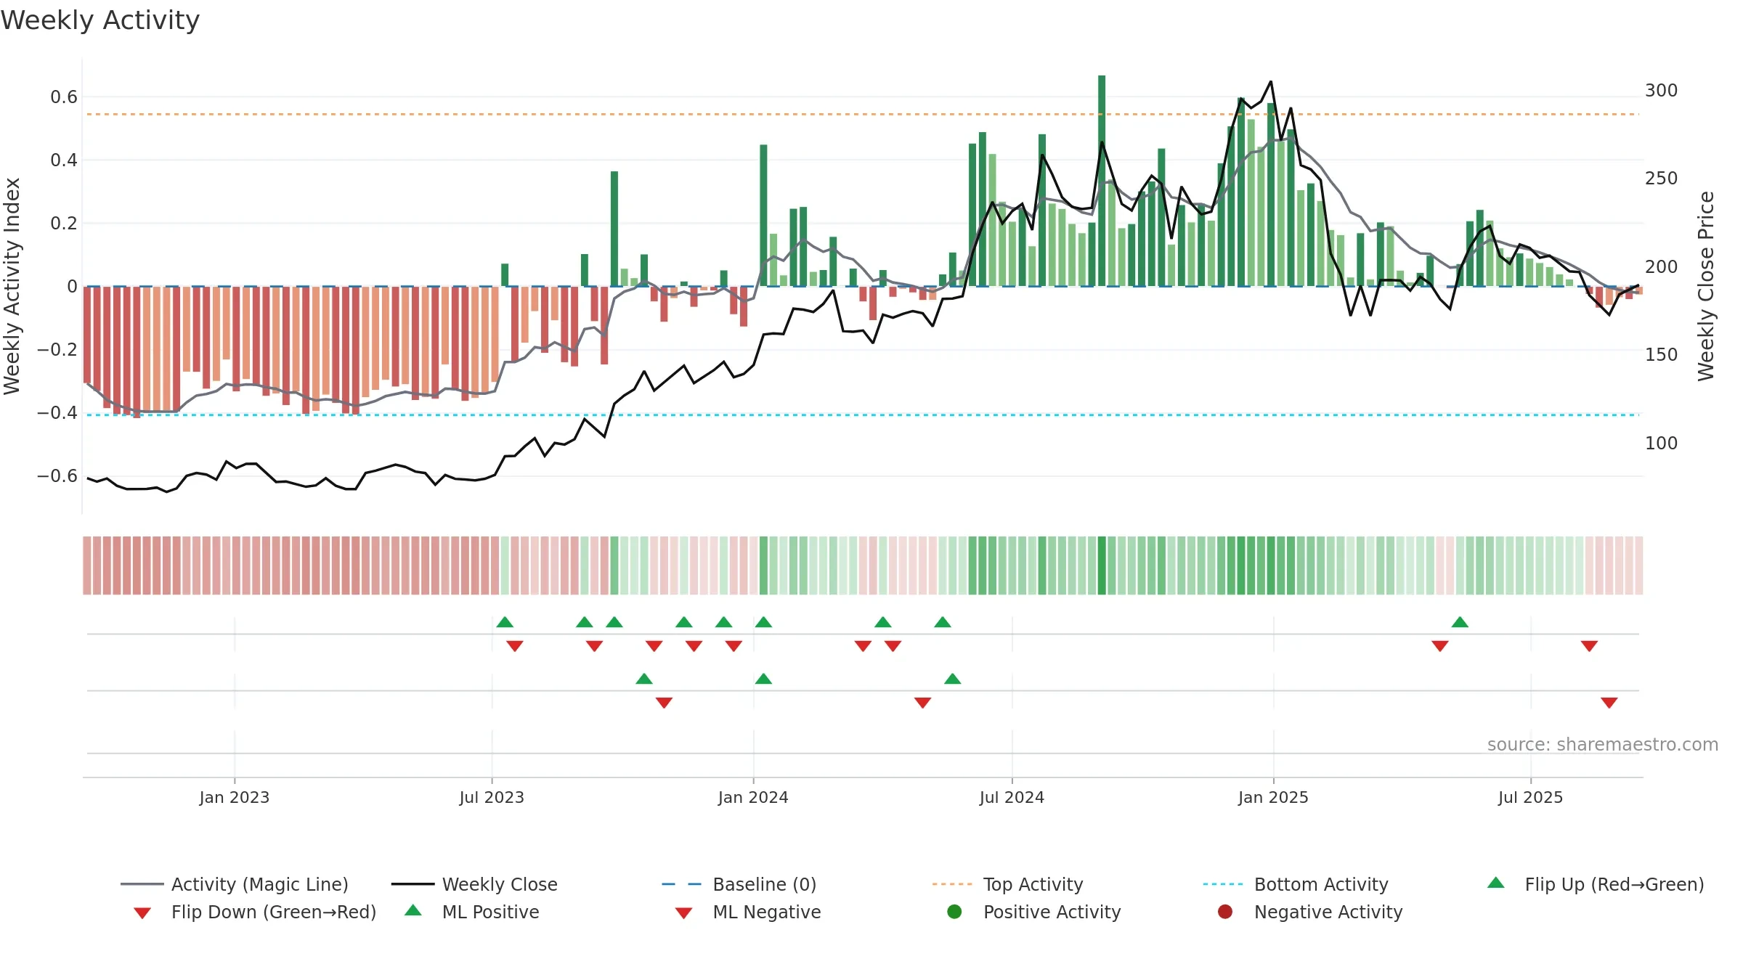Toggle the ML Negative legend entry
The height and width of the screenshot is (980, 1743).
(x=747, y=912)
